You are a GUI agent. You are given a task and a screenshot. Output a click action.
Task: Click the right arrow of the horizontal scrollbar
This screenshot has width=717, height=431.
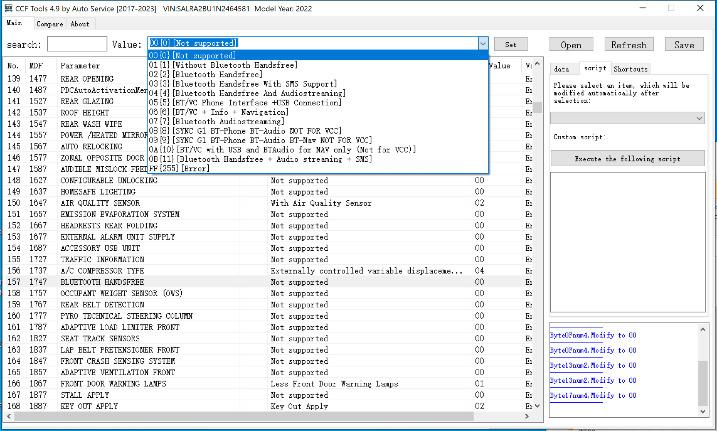[x=527, y=416]
